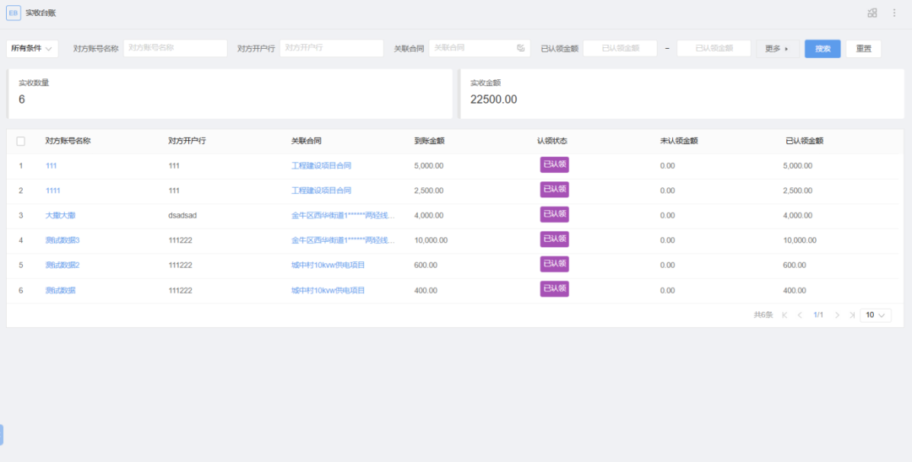
Task: Click 已认领金额 cell 400.00 in row 6
Action: (795, 290)
